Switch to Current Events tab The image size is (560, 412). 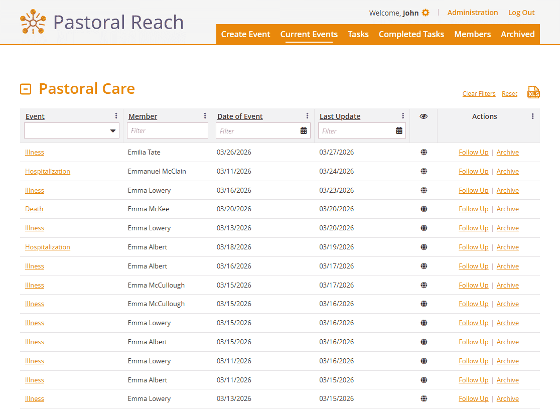click(309, 34)
